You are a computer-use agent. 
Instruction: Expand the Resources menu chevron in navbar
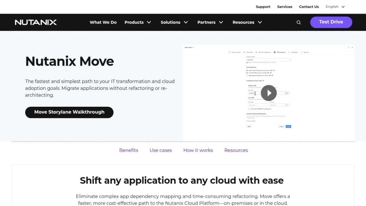(x=260, y=22)
